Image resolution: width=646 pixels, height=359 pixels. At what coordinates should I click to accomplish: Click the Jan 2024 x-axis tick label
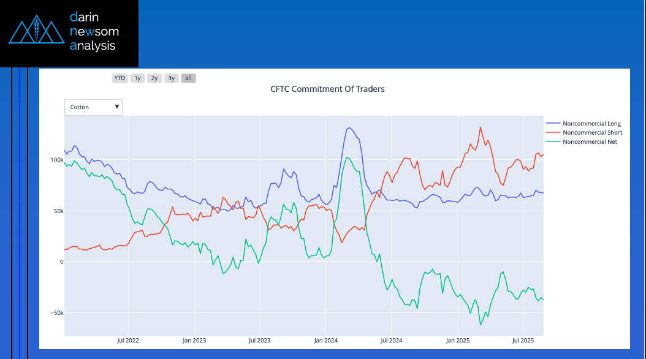point(325,339)
